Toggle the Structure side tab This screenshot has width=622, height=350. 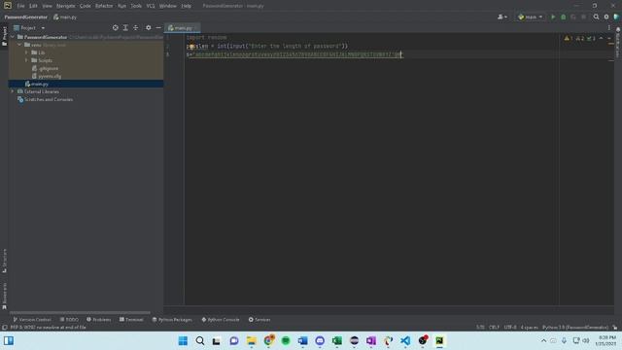point(4,261)
